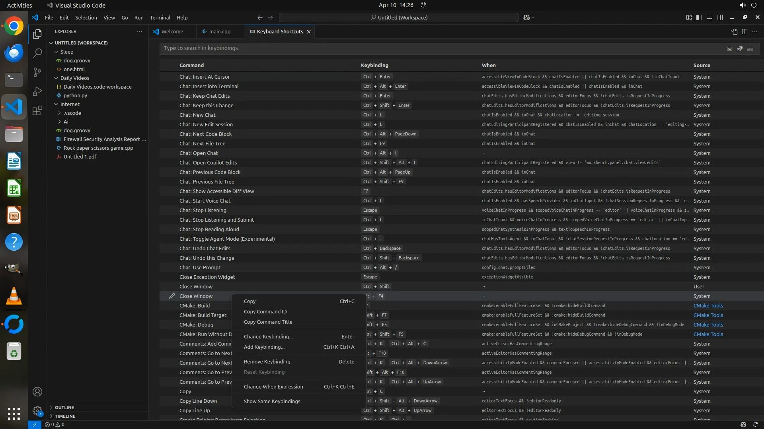Select Remove Keybinding from context menu
764x429 pixels.
pyautogui.click(x=267, y=361)
